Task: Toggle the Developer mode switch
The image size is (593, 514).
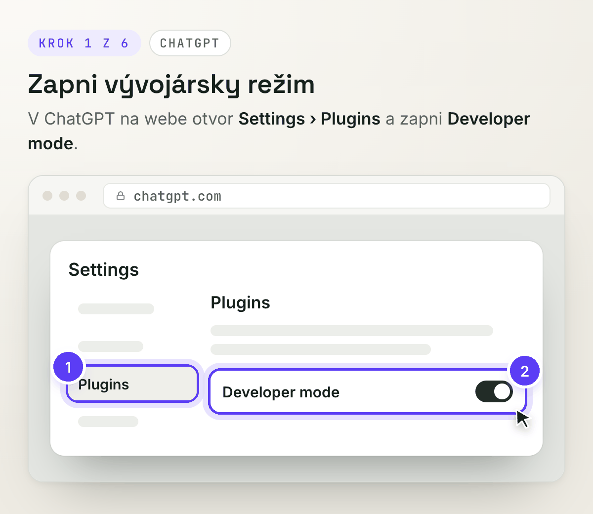Action: click(x=494, y=391)
